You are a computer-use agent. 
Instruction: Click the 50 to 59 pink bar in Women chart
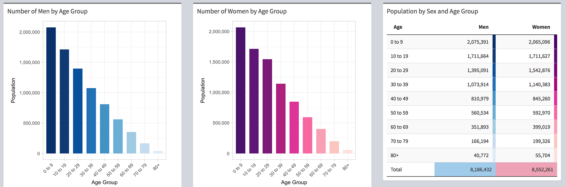(x=307, y=135)
